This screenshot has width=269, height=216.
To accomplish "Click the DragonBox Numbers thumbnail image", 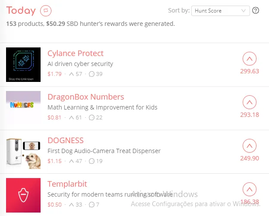I will [x=23, y=108].
